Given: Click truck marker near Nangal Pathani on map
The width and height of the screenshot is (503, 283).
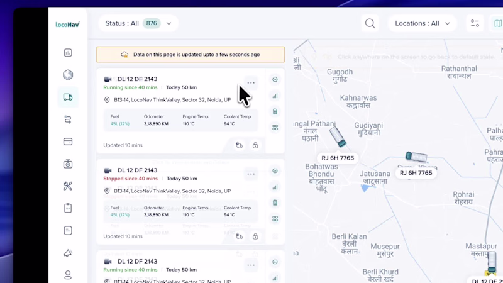Looking at the screenshot, I should point(338,136).
